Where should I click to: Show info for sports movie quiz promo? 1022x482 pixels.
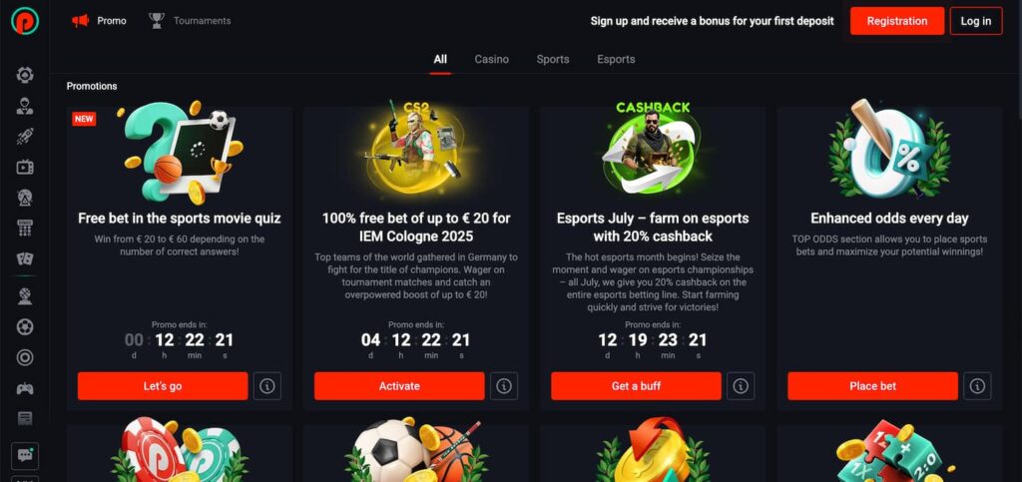pyautogui.click(x=267, y=386)
